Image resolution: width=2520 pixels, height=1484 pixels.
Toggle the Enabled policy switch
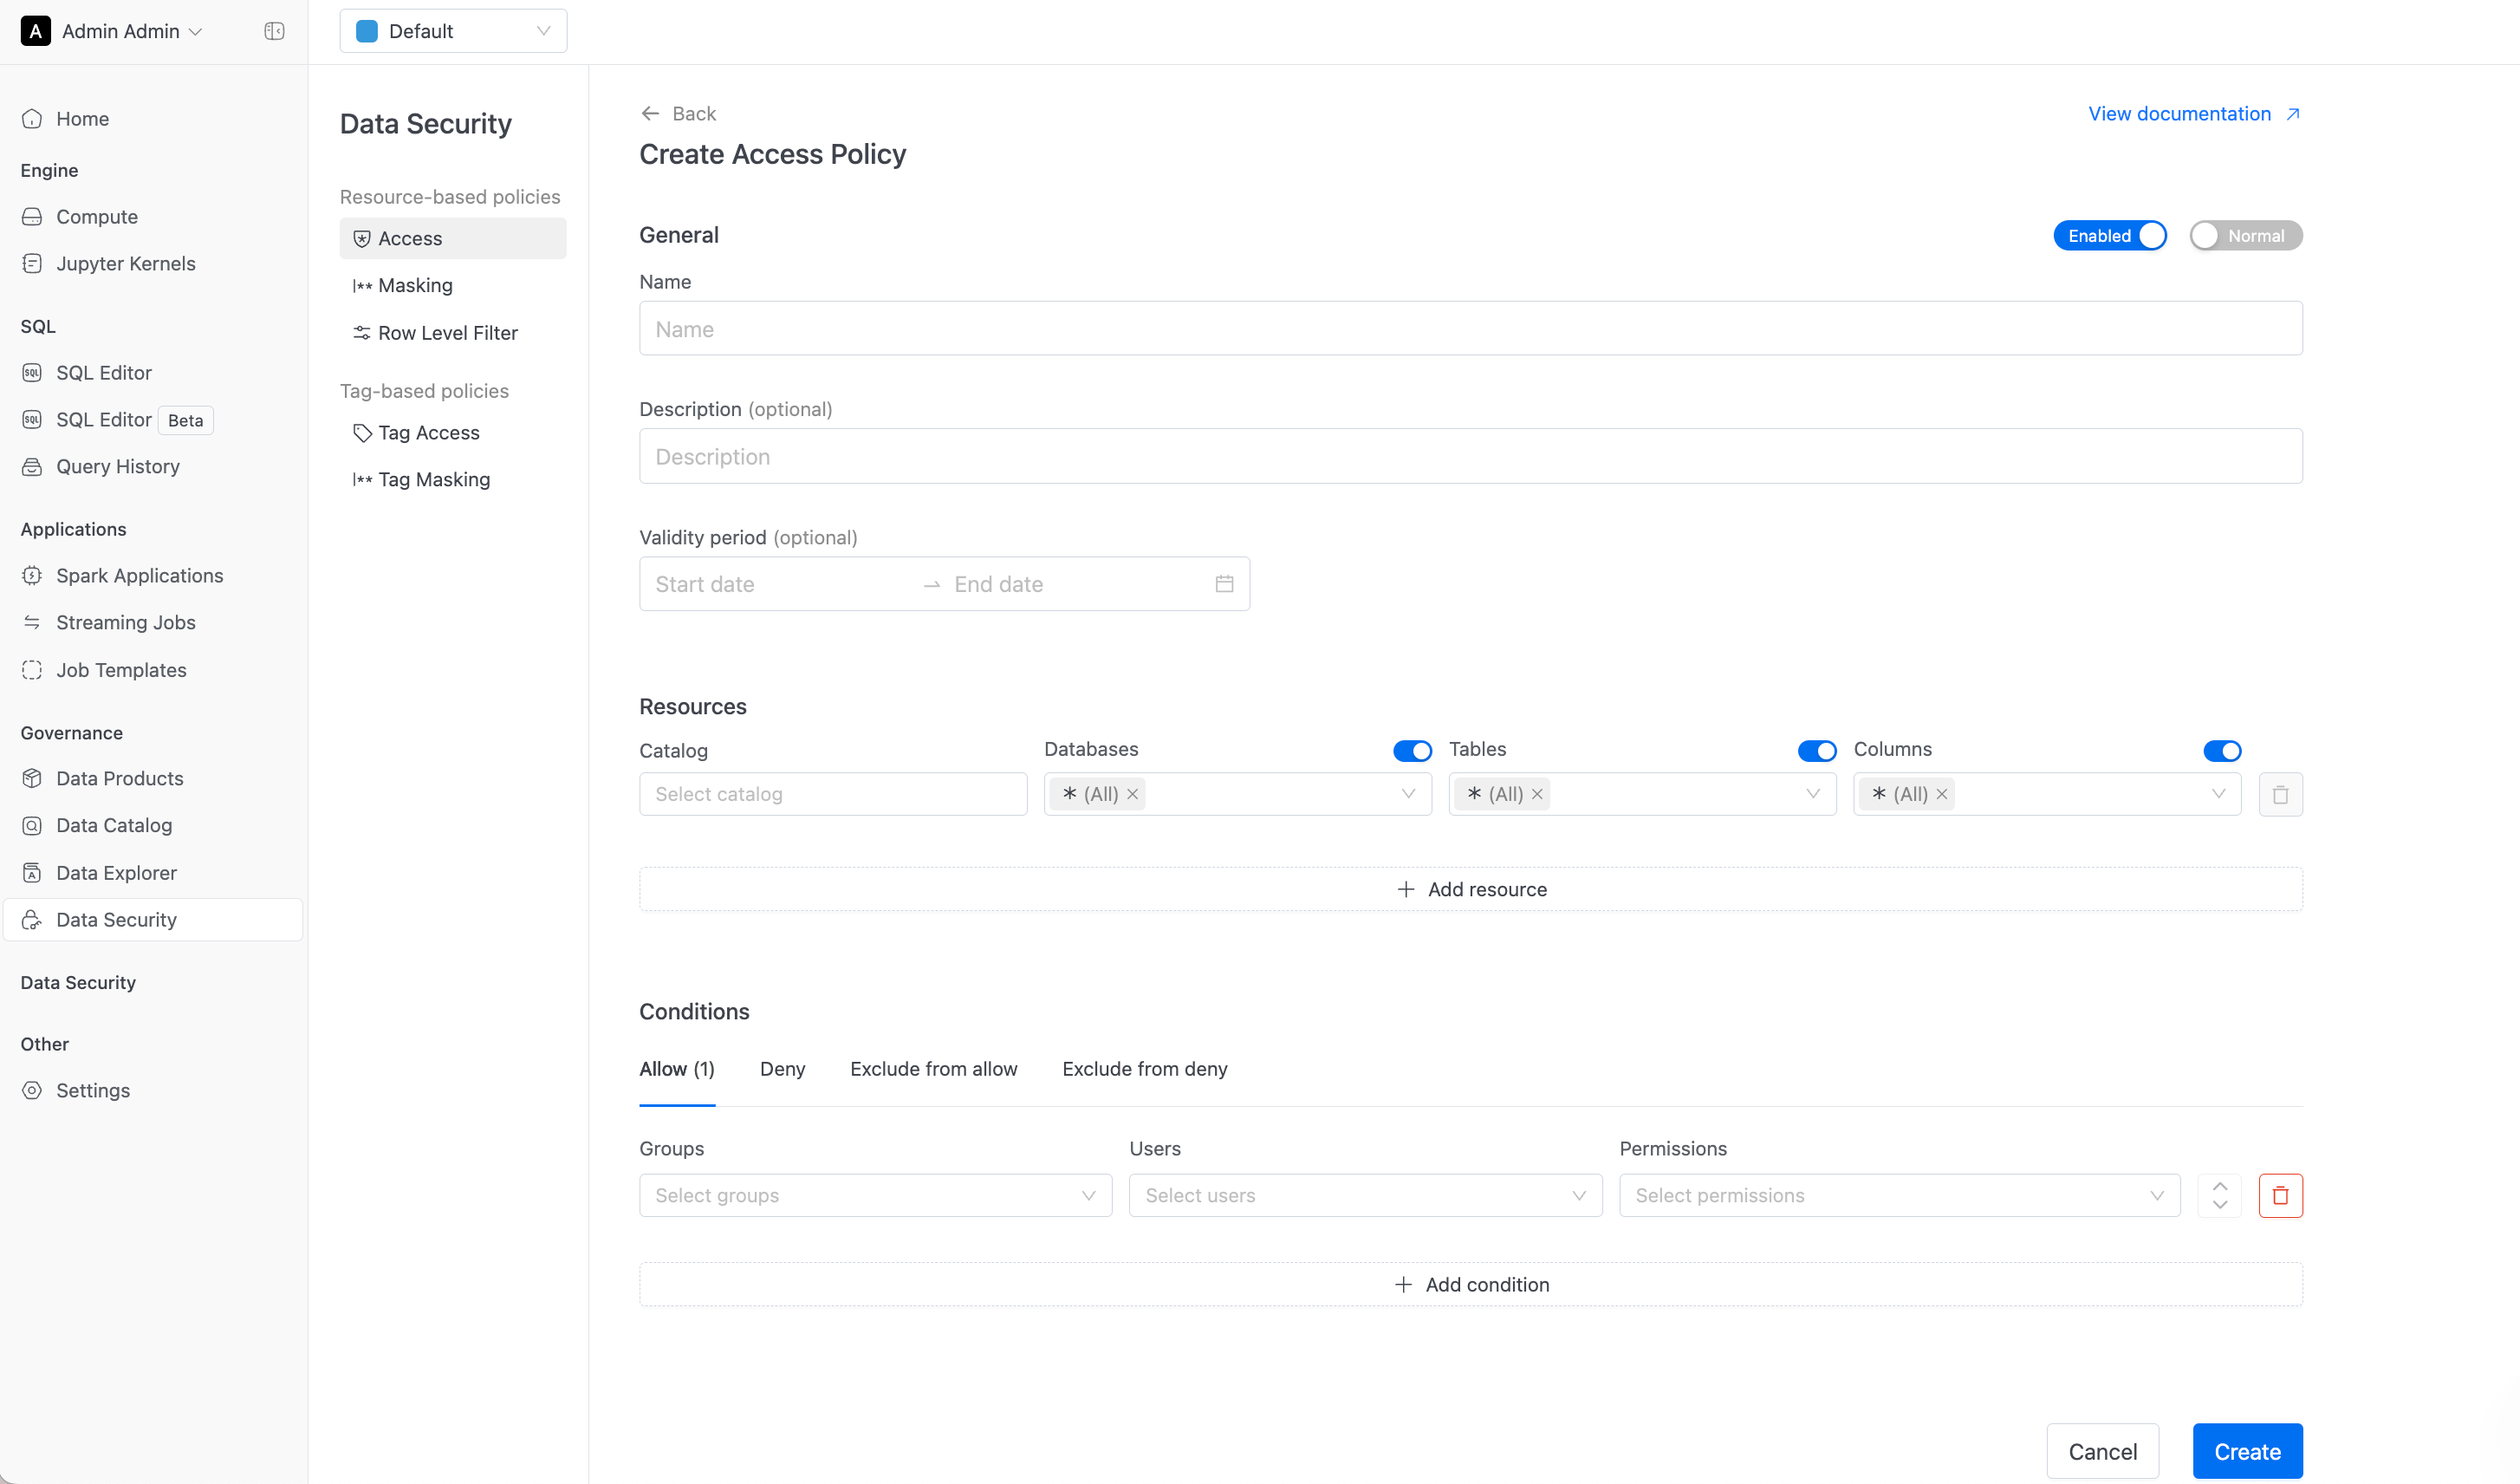[x=2110, y=236]
